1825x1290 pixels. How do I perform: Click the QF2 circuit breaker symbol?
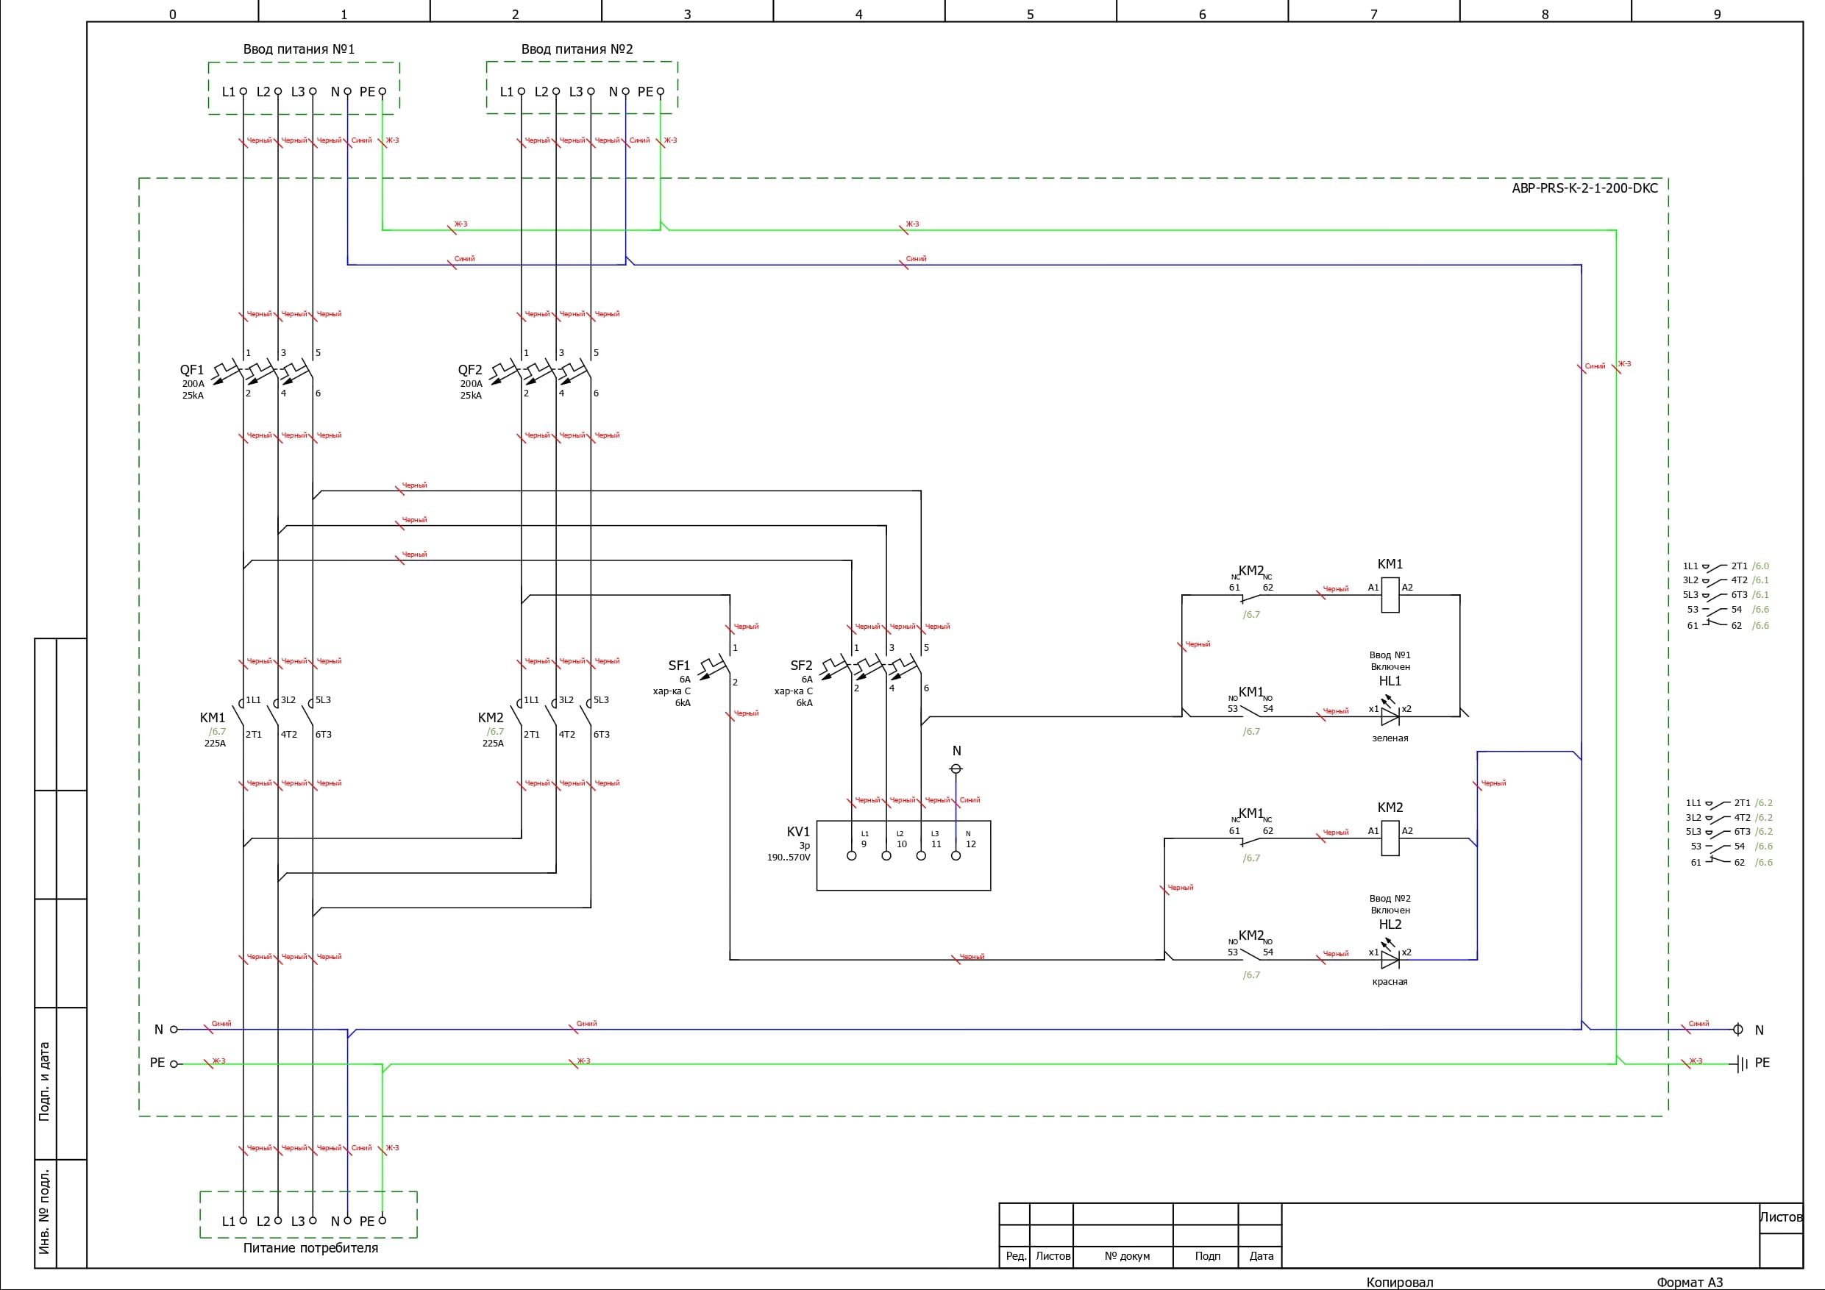tap(541, 372)
